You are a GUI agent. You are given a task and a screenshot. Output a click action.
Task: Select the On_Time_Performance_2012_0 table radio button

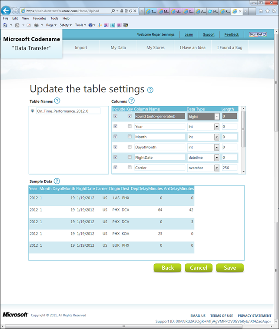[x=33, y=111]
